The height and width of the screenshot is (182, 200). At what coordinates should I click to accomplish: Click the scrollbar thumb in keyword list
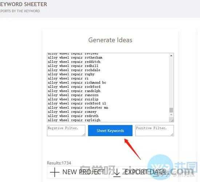click(x=171, y=110)
